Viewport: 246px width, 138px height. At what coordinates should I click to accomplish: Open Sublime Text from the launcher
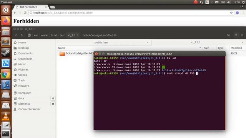coord(6,42)
